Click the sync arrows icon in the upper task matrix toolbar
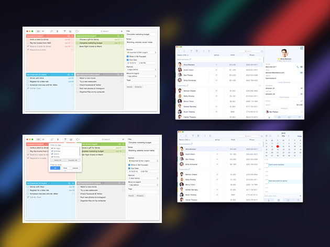Image resolution: width=330 pixels, height=247 pixels. coord(51,31)
